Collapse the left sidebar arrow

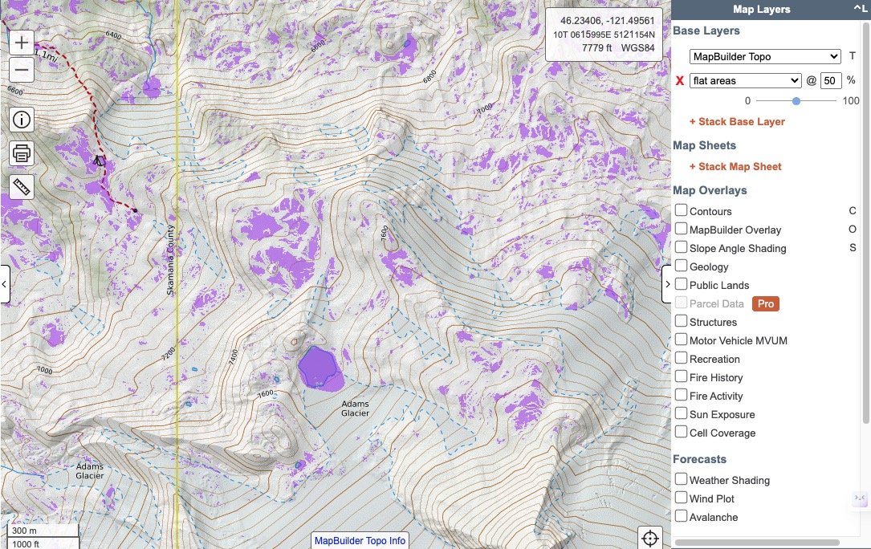click(5, 284)
